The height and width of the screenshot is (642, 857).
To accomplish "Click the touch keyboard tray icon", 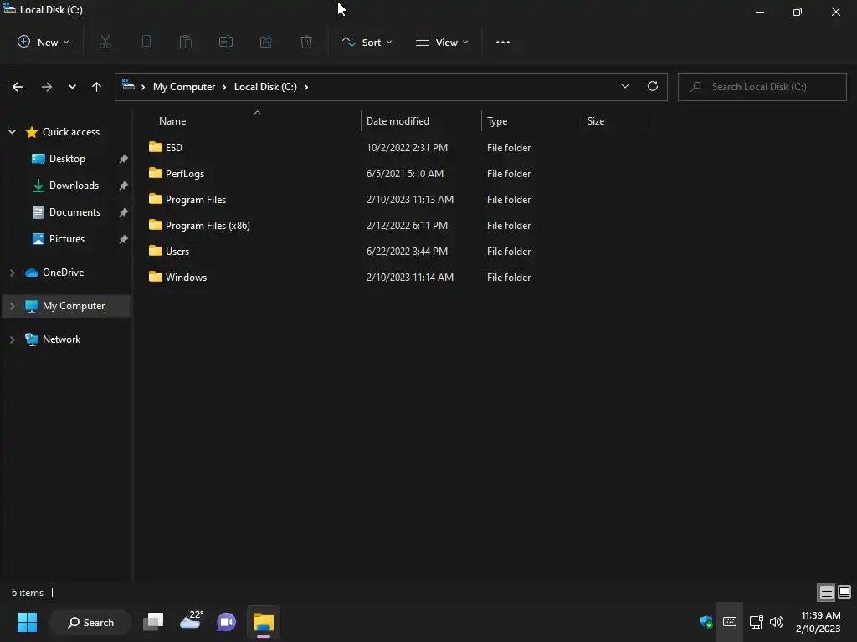I will point(730,622).
